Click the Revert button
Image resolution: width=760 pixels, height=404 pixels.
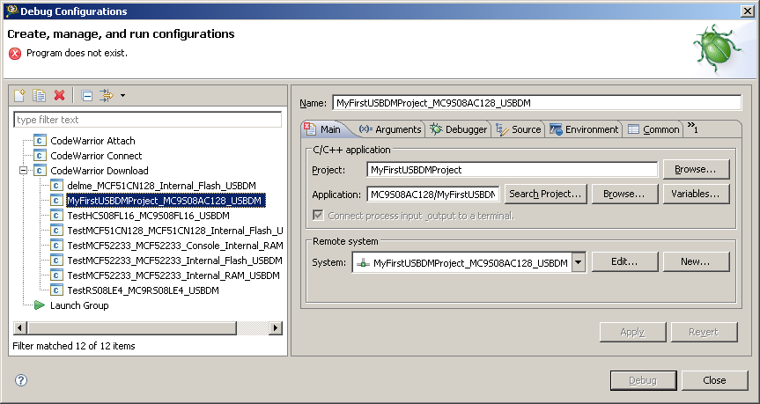pos(705,332)
